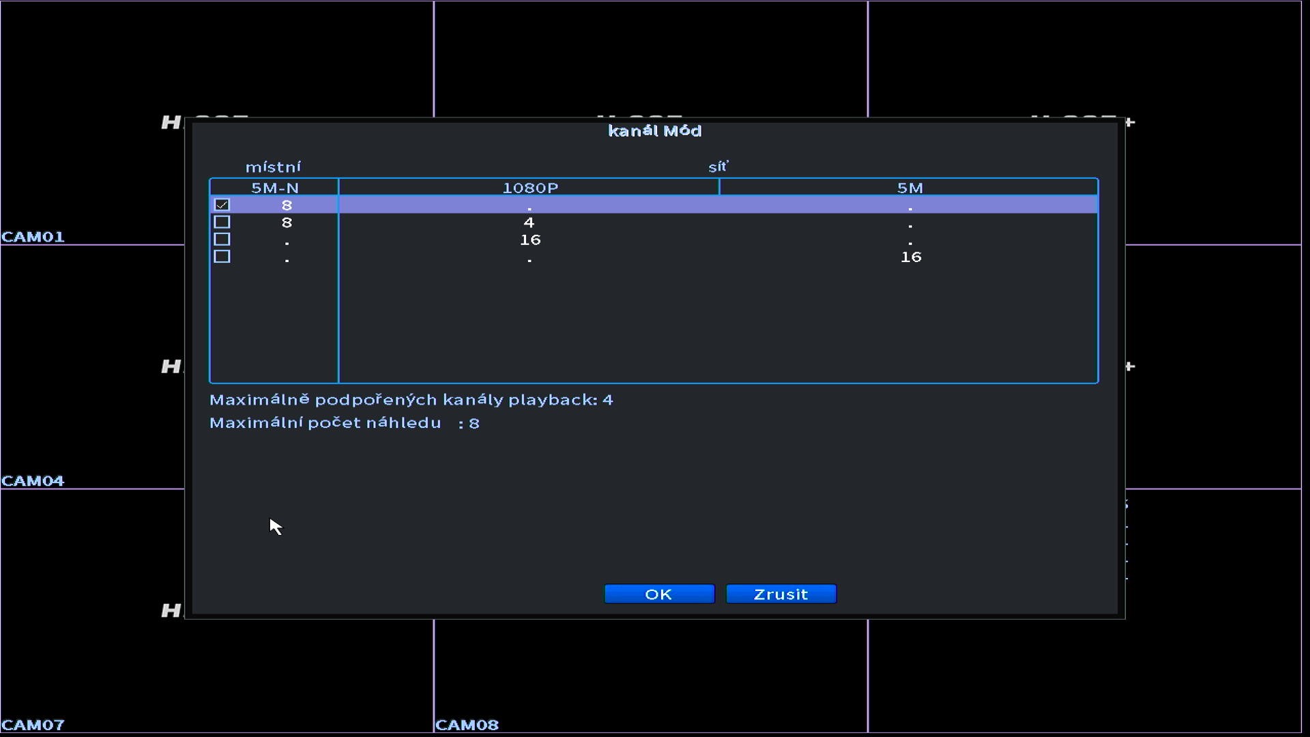
Task: Click the 8 in second row local column
Action: tap(287, 222)
